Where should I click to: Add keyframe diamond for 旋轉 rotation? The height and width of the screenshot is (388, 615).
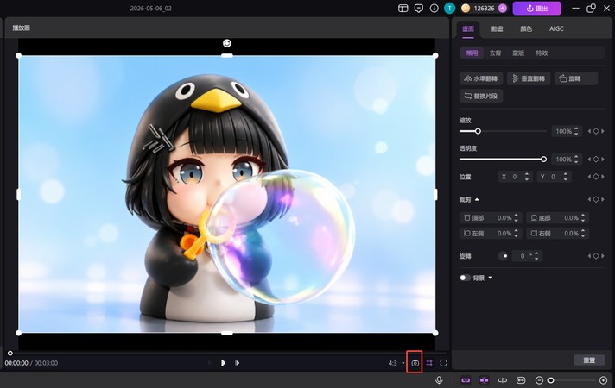596,256
